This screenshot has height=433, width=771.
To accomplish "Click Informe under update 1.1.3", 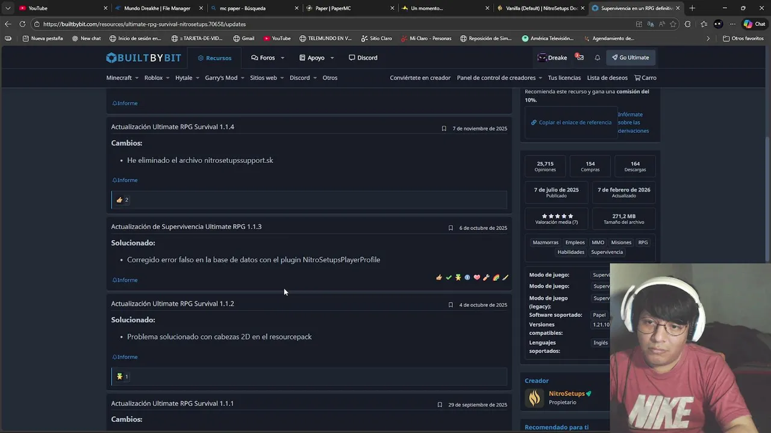I will (125, 280).
